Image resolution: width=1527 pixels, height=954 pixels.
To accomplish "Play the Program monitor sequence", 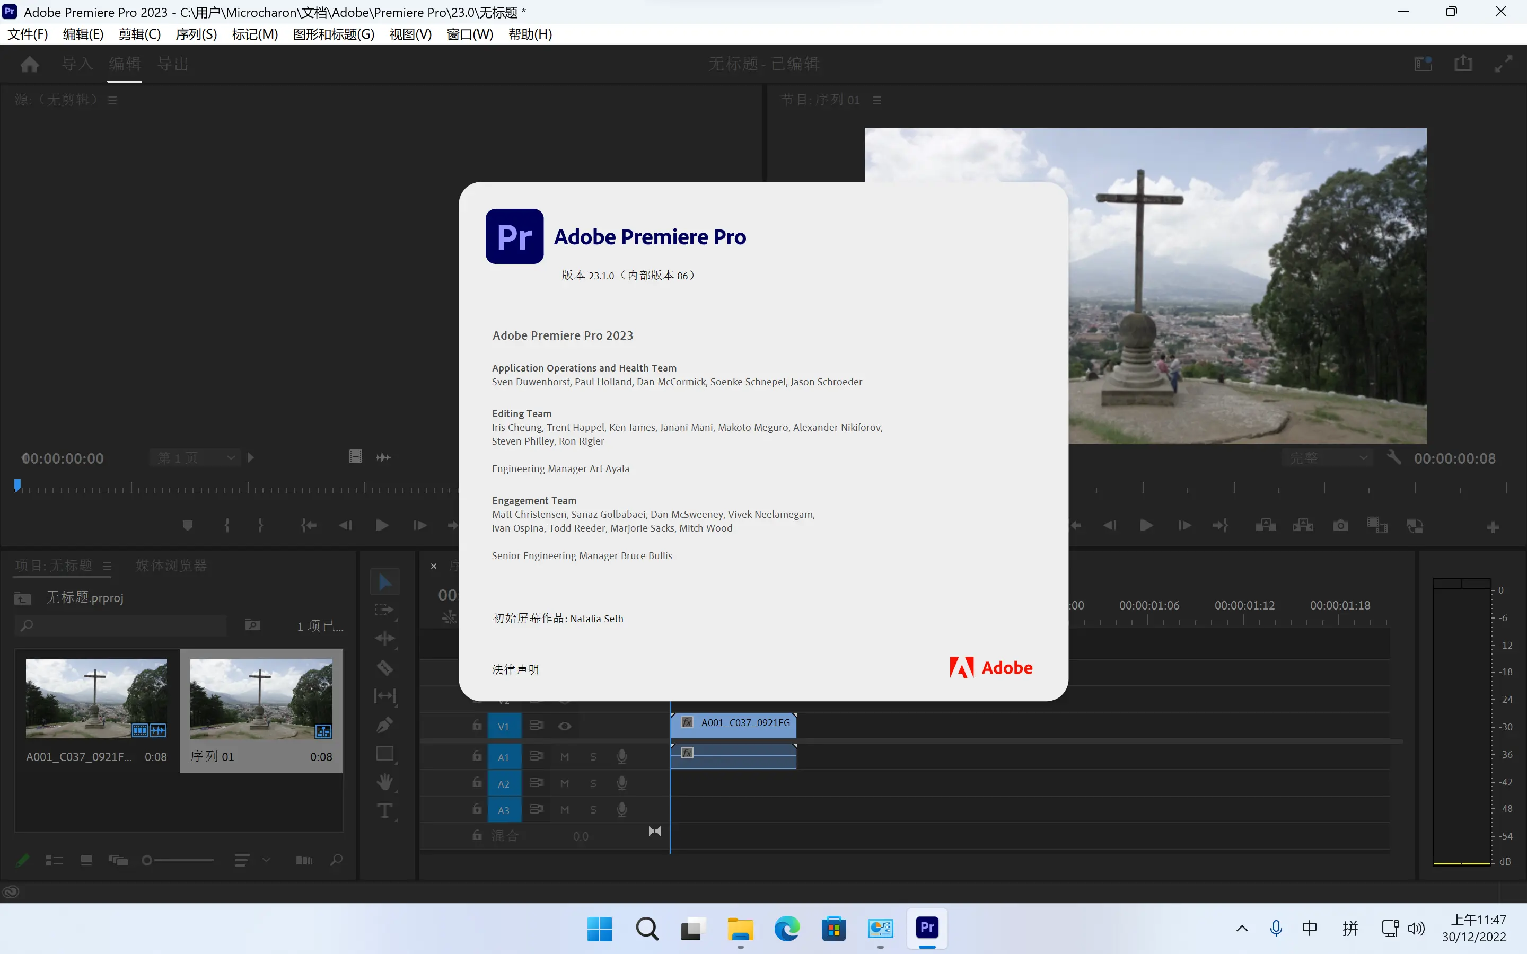I will pyautogui.click(x=1146, y=526).
